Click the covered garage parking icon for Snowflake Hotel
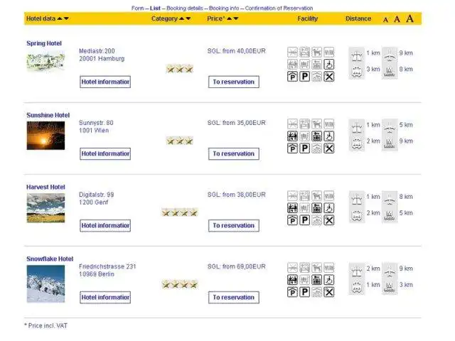The image size is (455, 341). [292, 292]
